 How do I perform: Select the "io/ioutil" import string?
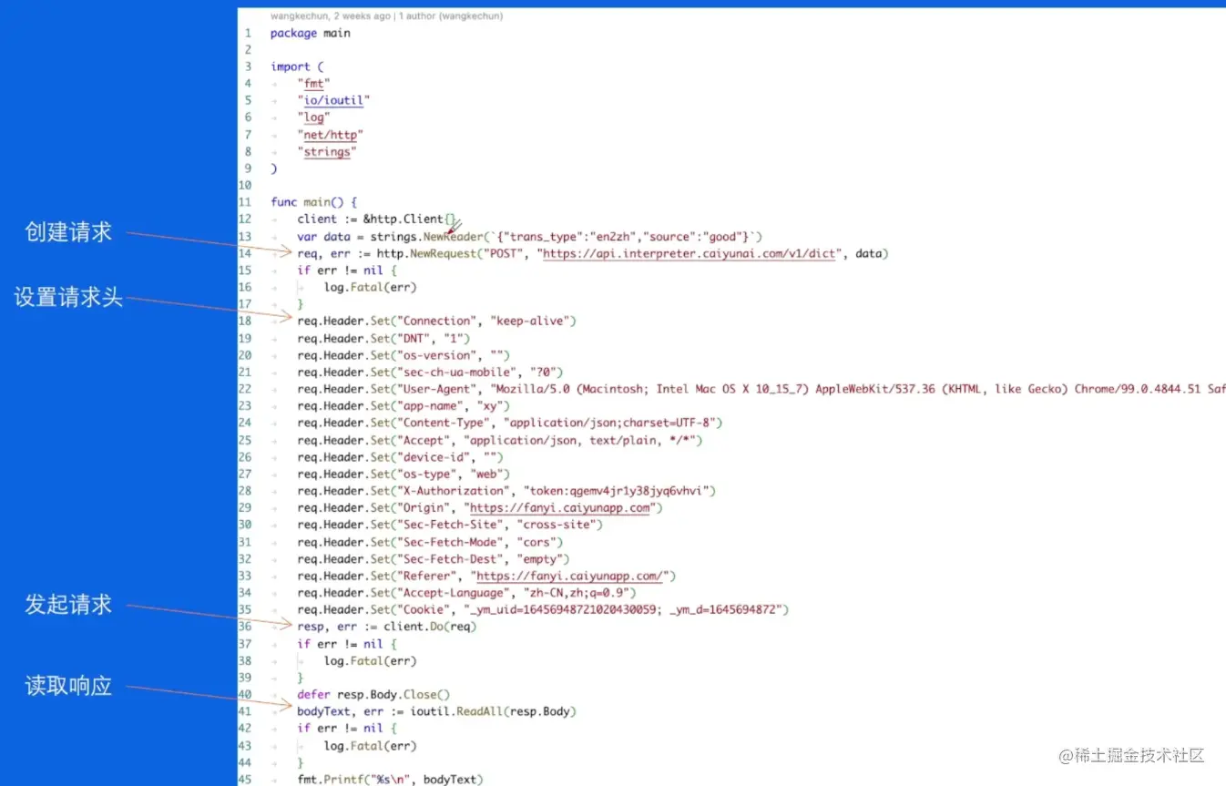(333, 100)
